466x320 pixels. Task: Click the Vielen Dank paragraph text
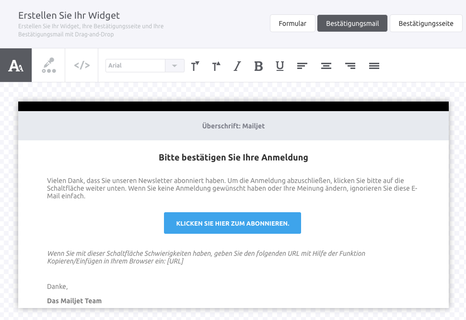tap(232, 188)
